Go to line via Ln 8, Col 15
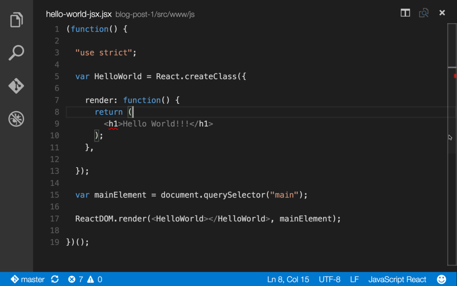This screenshot has height=286, width=457. pos(288,279)
